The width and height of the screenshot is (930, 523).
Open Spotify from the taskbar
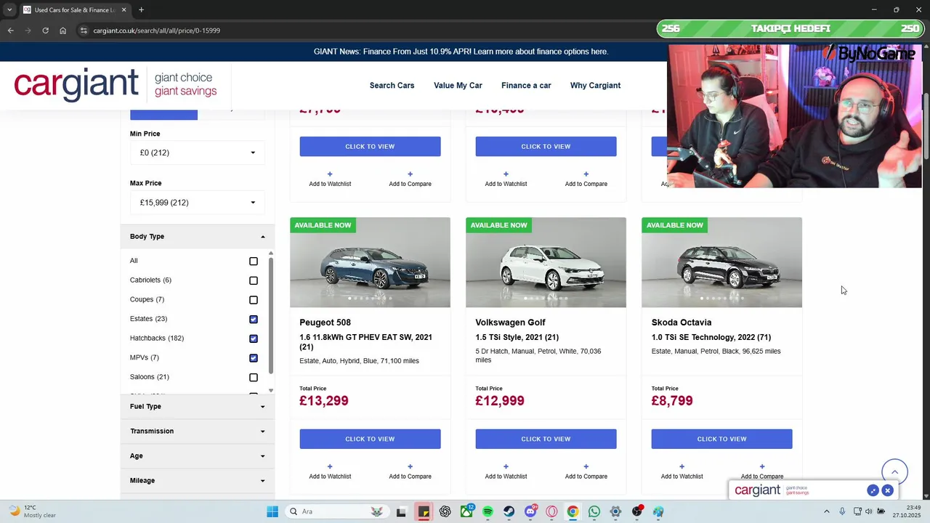488,511
